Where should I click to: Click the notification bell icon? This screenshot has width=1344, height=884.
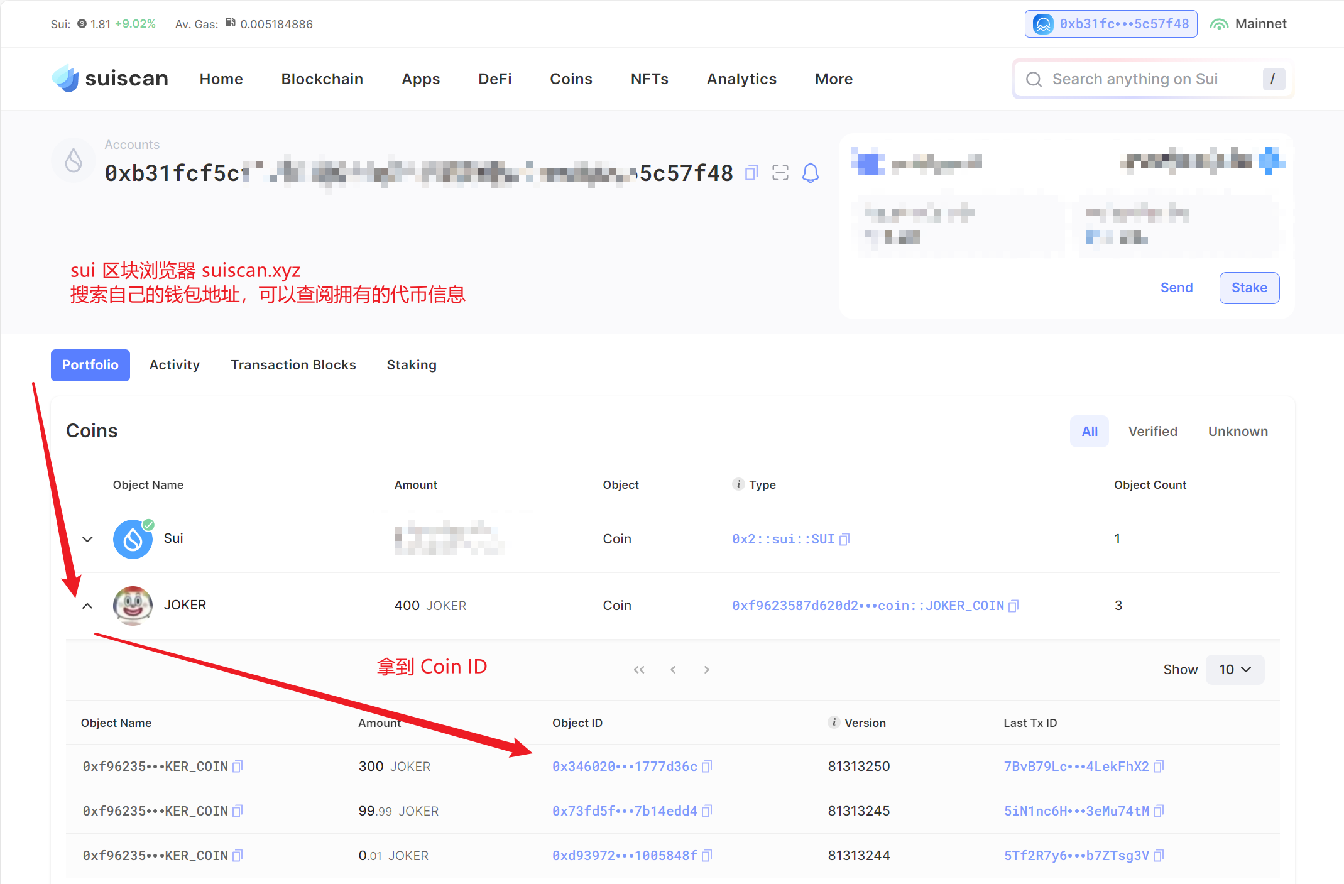coord(811,173)
